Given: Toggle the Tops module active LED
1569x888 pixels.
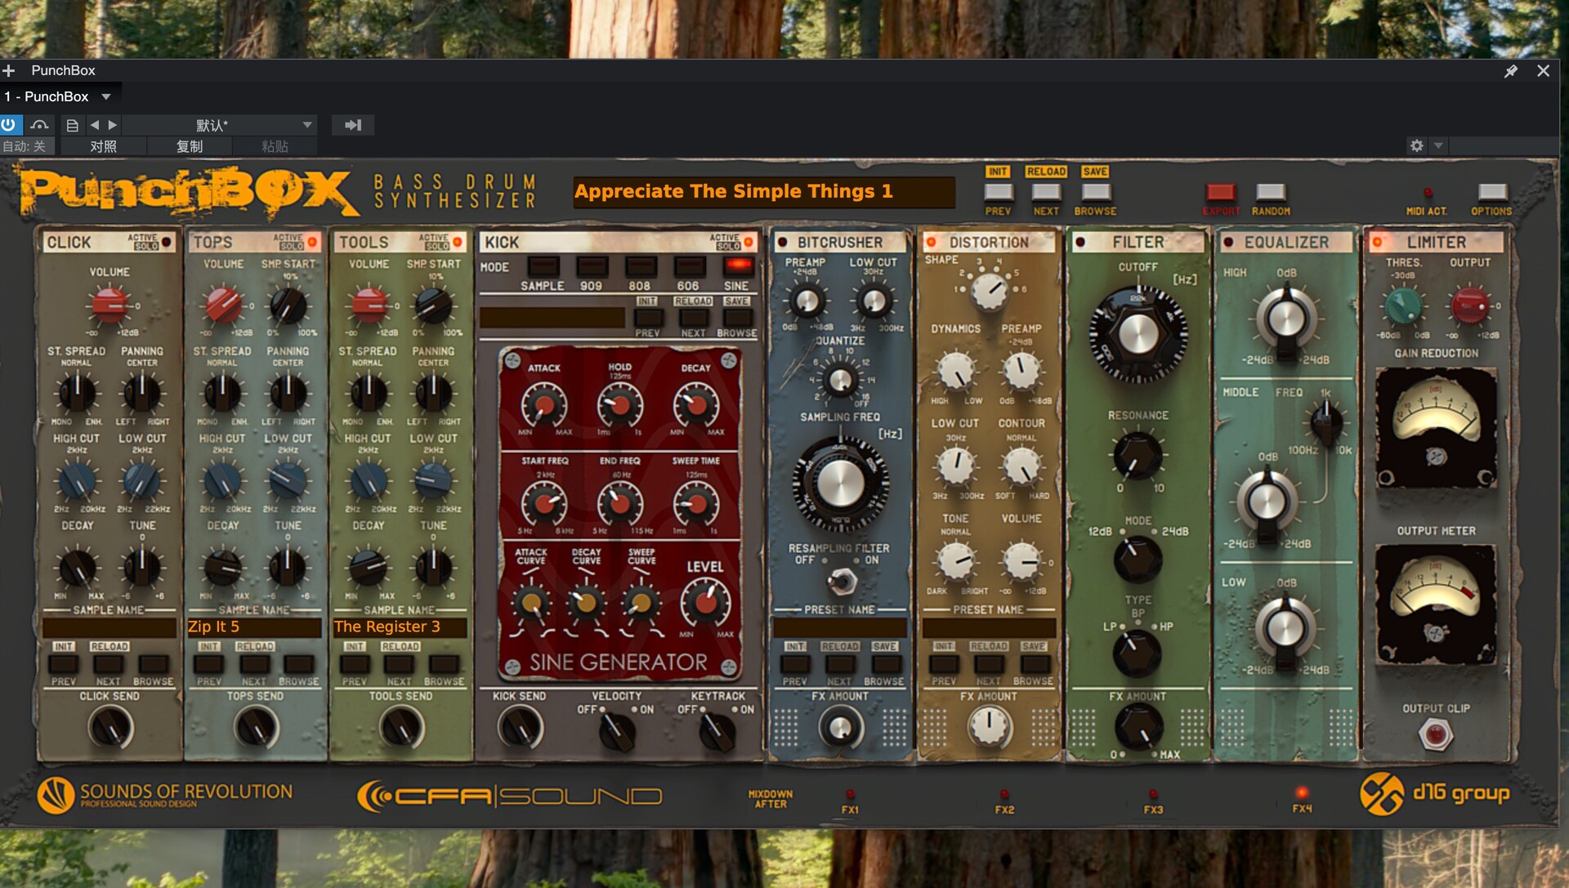Looking at the screenshot, I should point(312,242).
